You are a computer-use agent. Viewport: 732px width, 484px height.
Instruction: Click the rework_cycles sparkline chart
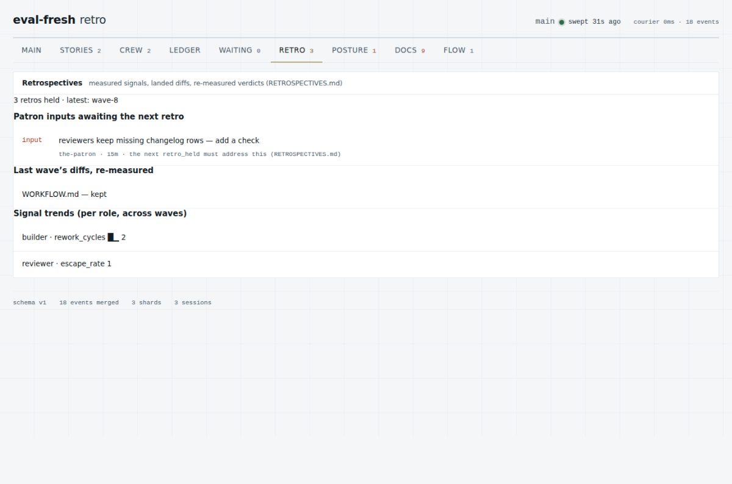coord(113,237)
